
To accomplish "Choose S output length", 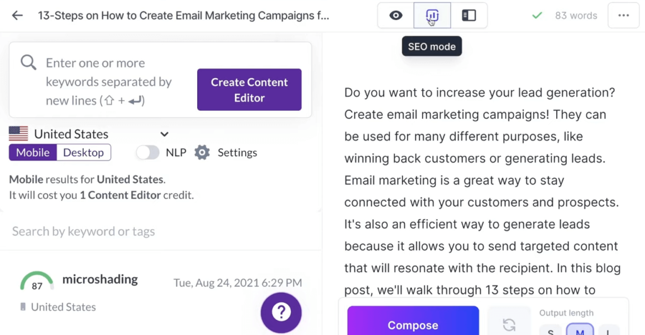I will [551, 331].
